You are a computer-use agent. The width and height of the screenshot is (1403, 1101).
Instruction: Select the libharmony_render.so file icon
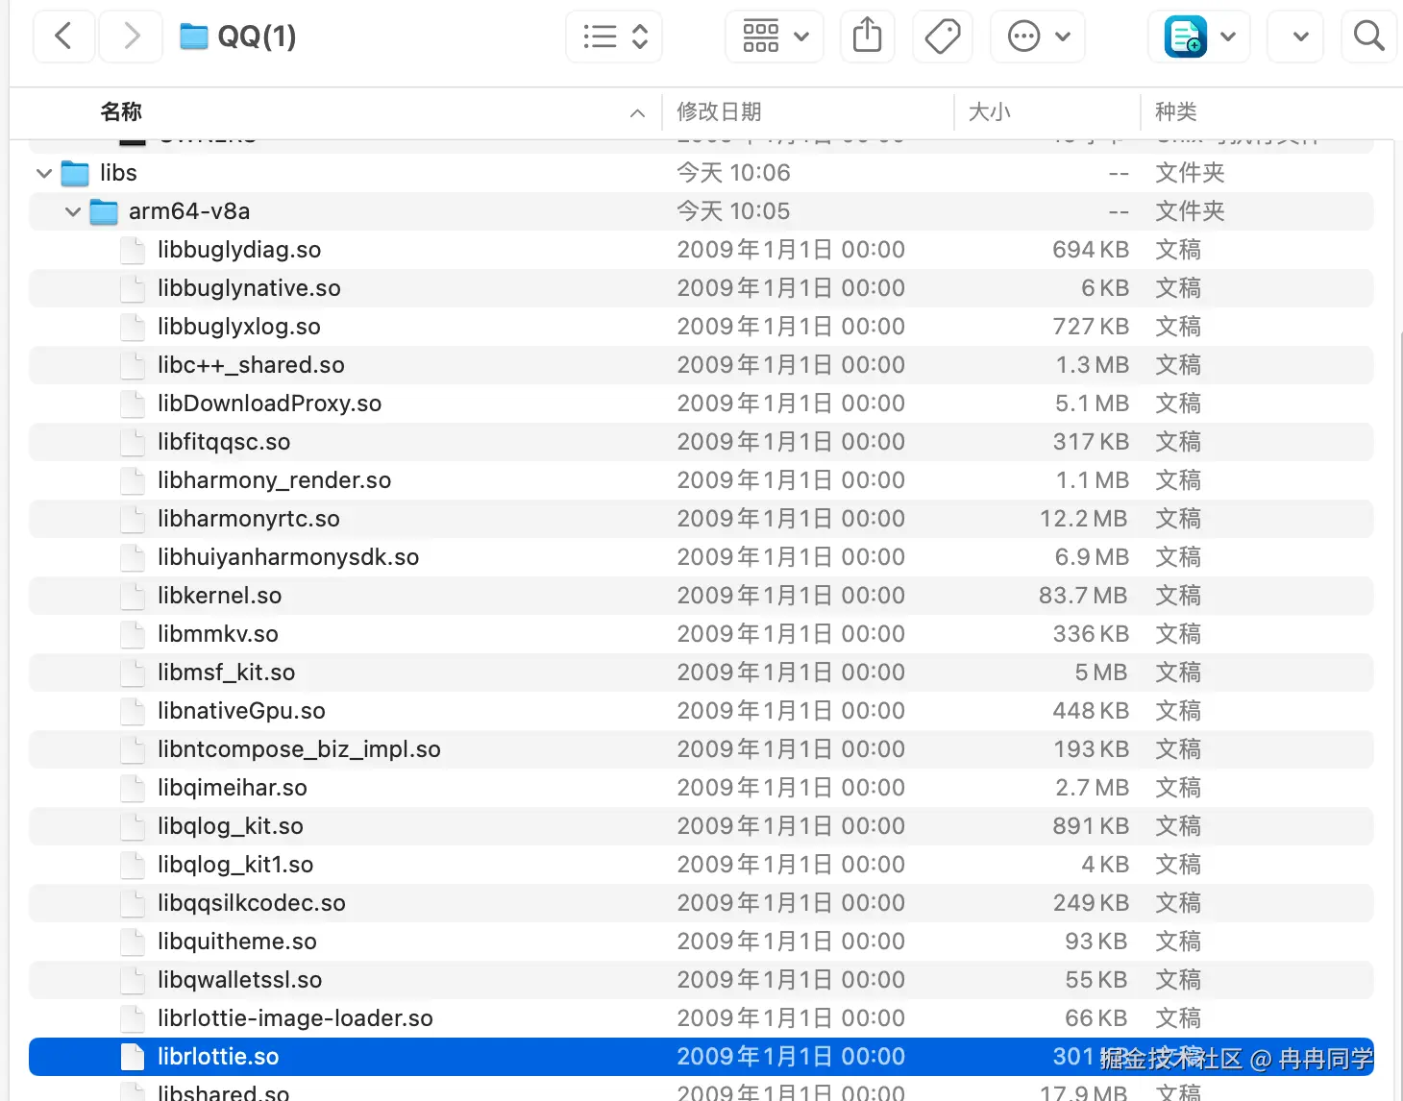click(133, 480)
